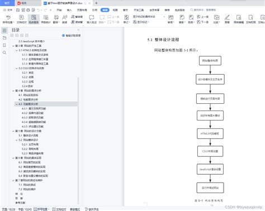Click the Redo arrow
Screen dimensions: 265x211
[x=45, y=10]
